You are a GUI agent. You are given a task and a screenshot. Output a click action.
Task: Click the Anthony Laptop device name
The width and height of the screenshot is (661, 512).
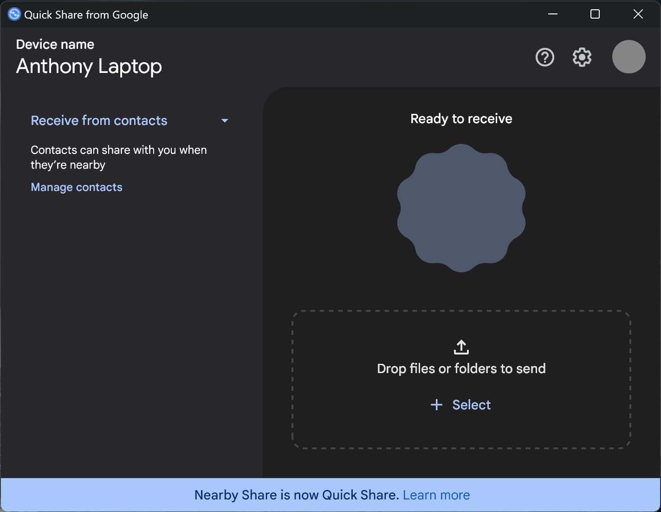click(x=89, y=66)
